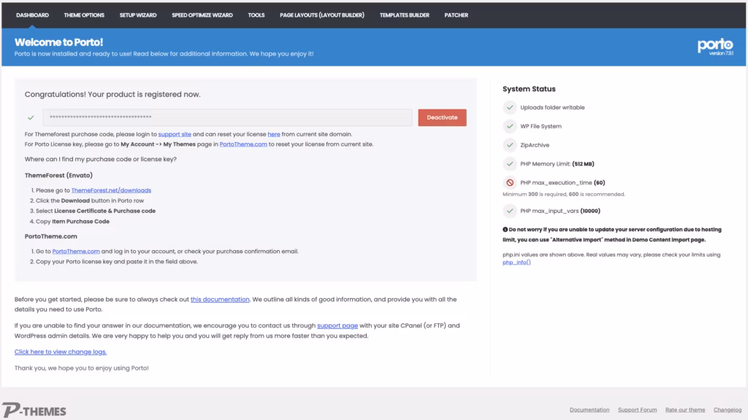The width and height of the screenshot is (748, 420).
Task: Open the Dashboard tab
Action: [x=32, y=15]
